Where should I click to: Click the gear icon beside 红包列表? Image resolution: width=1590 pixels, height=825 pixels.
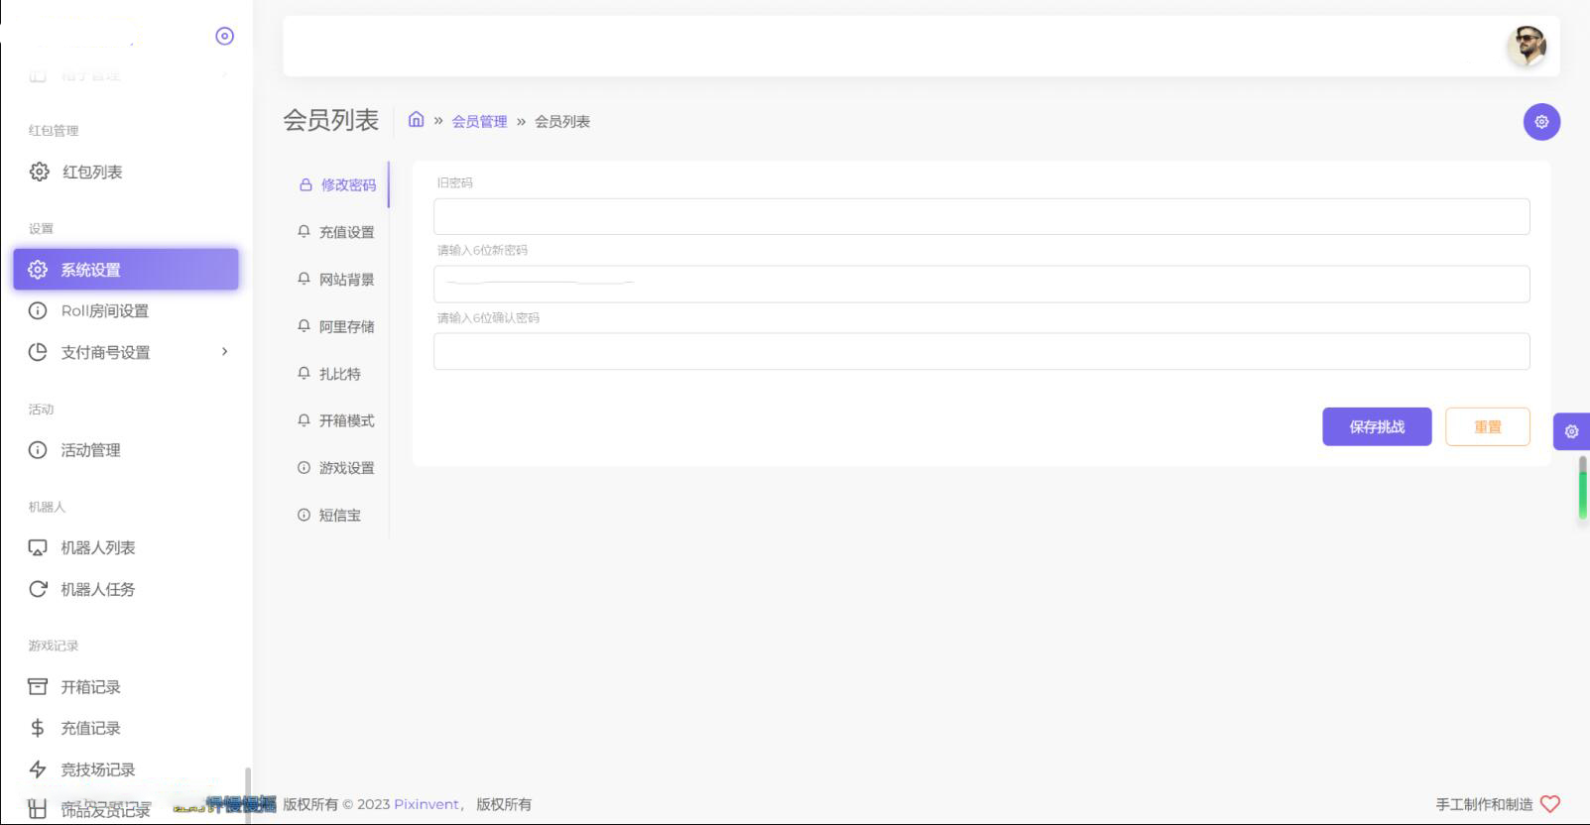39,172
